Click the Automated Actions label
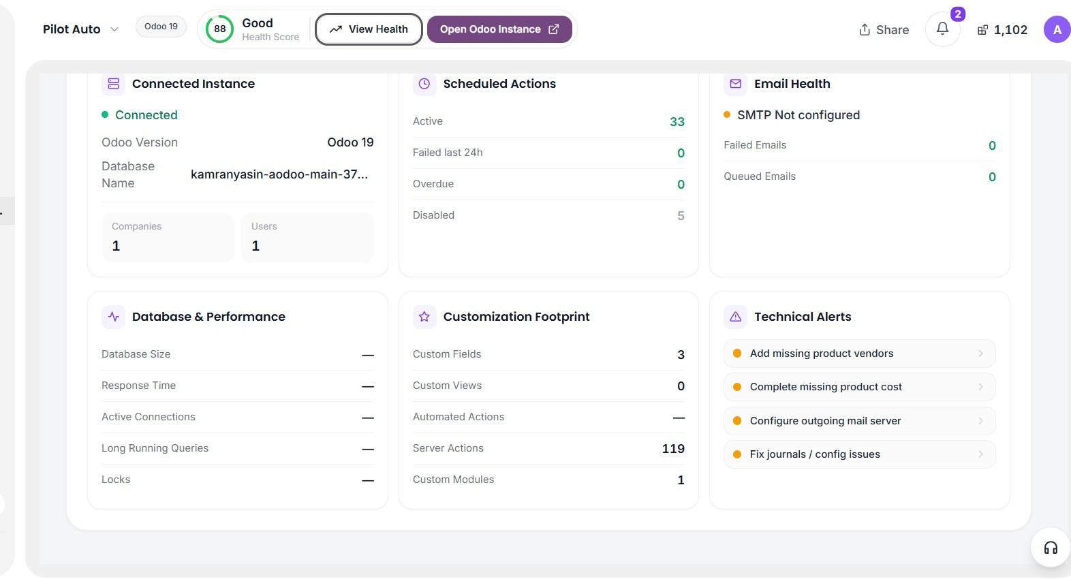This screenshot has height=579, width=1071. pos(459,417)
